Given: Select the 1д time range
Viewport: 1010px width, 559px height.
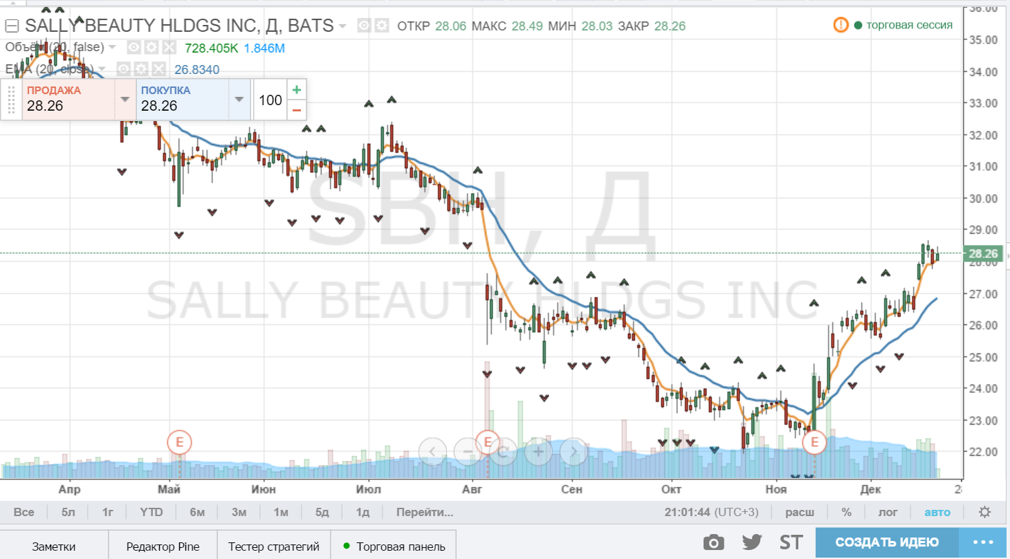Looking at the screenshot, I should point(362,513).
